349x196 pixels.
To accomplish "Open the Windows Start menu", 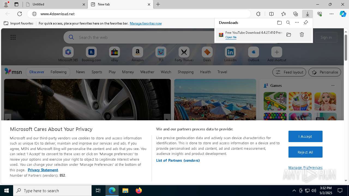I will coord(7,191).
